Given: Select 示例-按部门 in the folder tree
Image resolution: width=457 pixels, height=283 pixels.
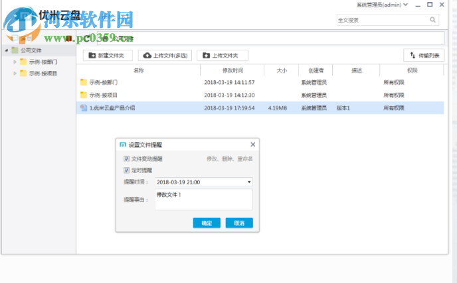Looking at the screenshot, I should (x=43, y=62).
